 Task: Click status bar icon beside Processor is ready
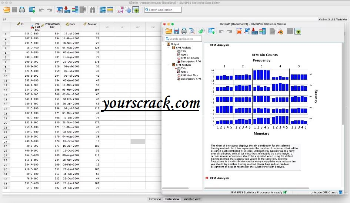point(285,192)
